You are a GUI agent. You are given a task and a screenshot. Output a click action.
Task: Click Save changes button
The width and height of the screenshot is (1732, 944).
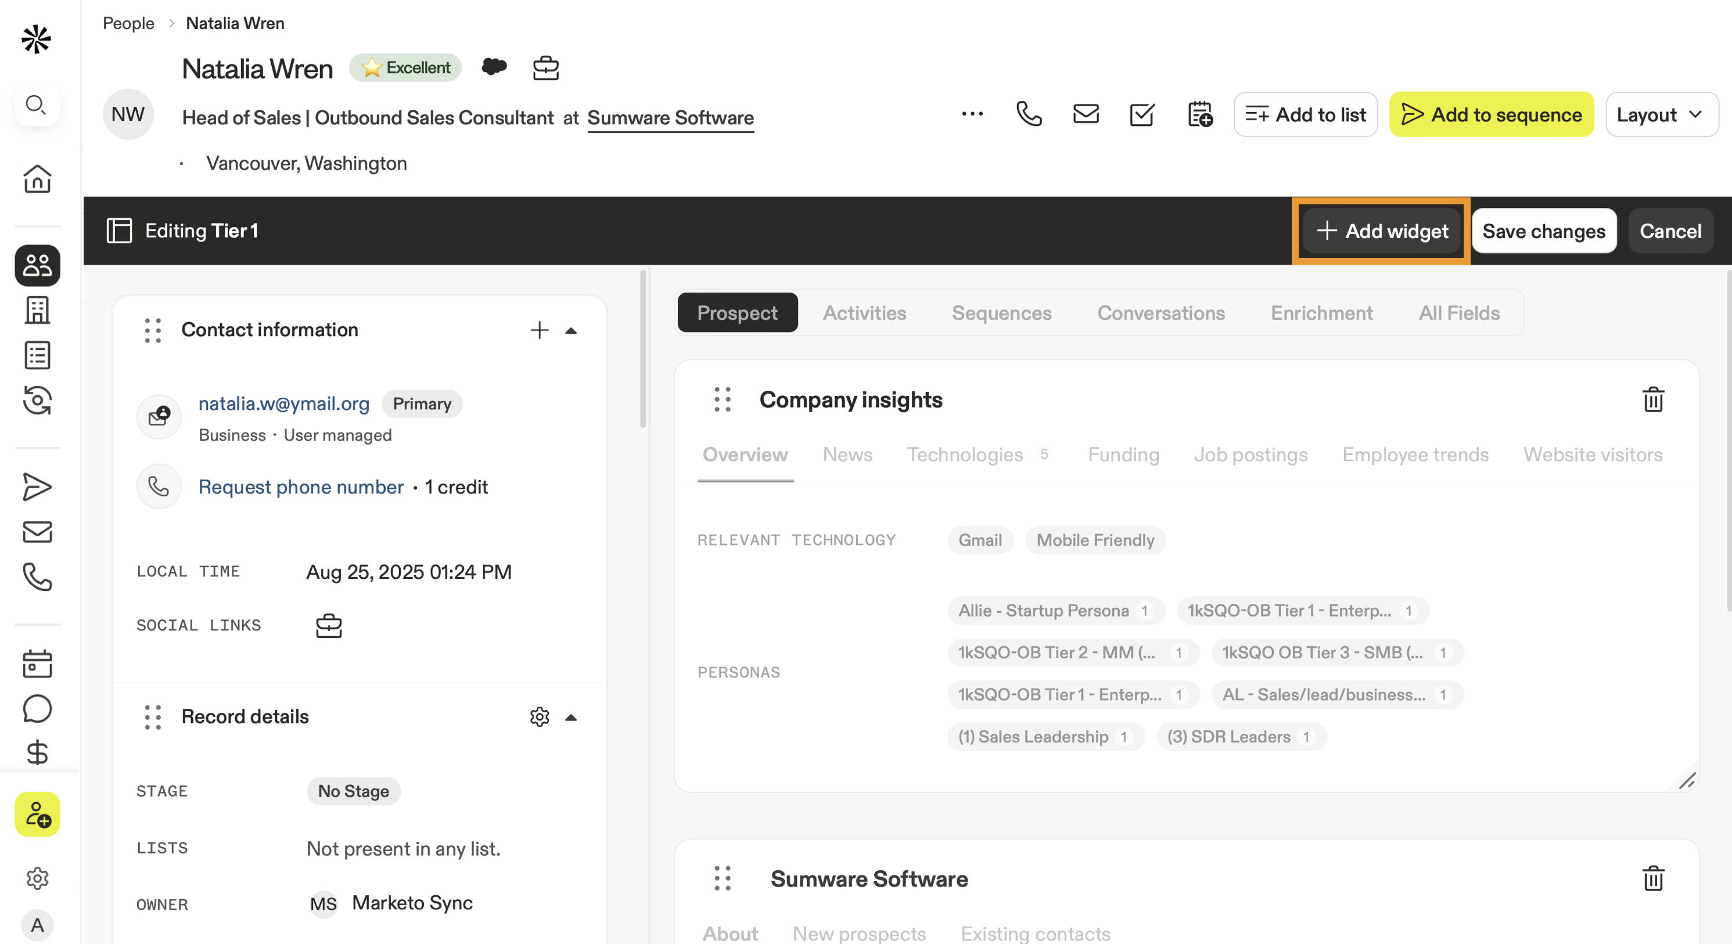tap(1544, 231)
